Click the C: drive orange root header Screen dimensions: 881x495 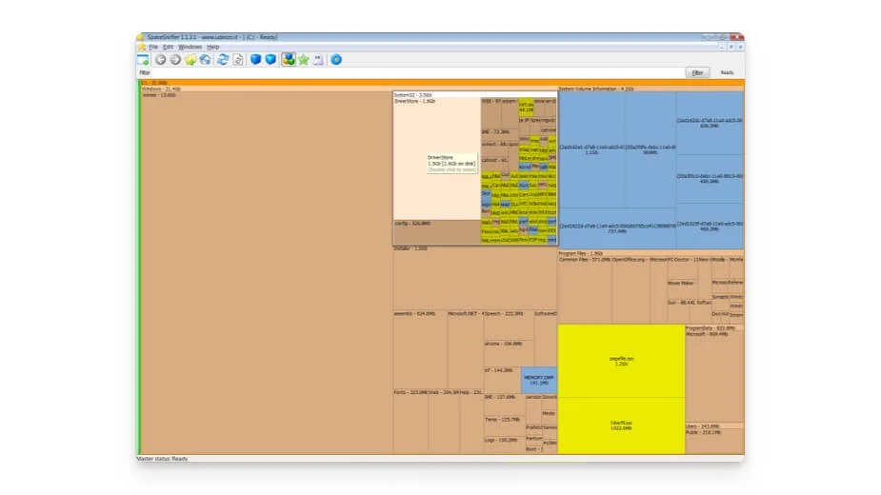442,83
